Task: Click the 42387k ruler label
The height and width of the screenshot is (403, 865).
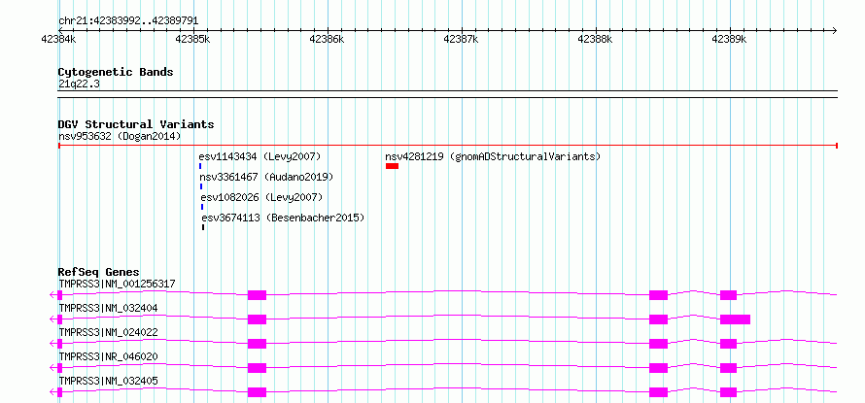Action: [x=461, y=39]
